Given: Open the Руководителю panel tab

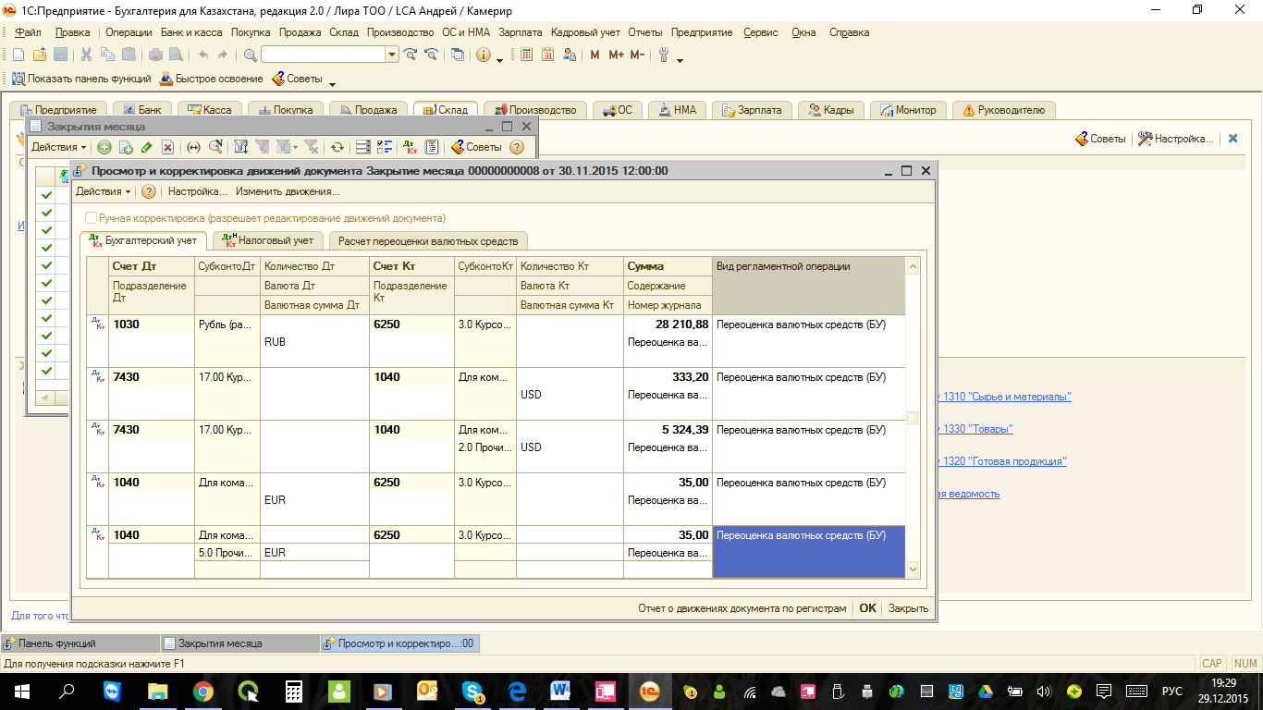Looking at the screenshot, I should (x=1004, y=110).
